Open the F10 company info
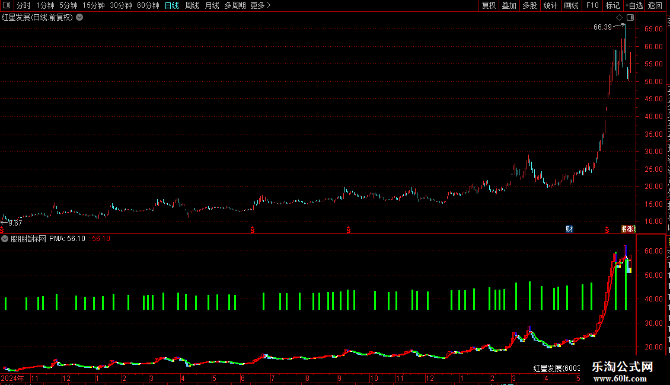The image size is (670, 385). (x=592, y=5)
